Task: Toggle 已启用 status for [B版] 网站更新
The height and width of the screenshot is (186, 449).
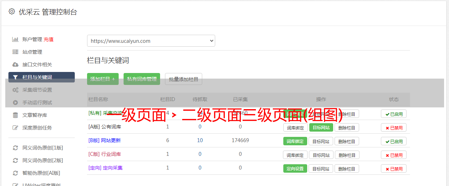Action: click(x=394, y=141)
